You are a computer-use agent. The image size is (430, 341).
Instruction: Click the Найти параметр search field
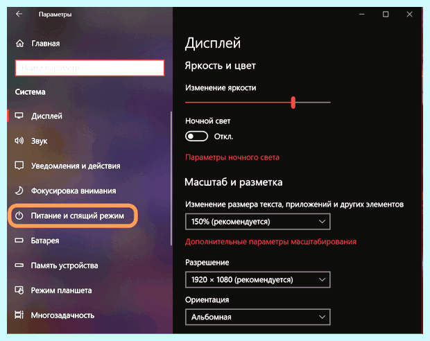tap(89, 68)
